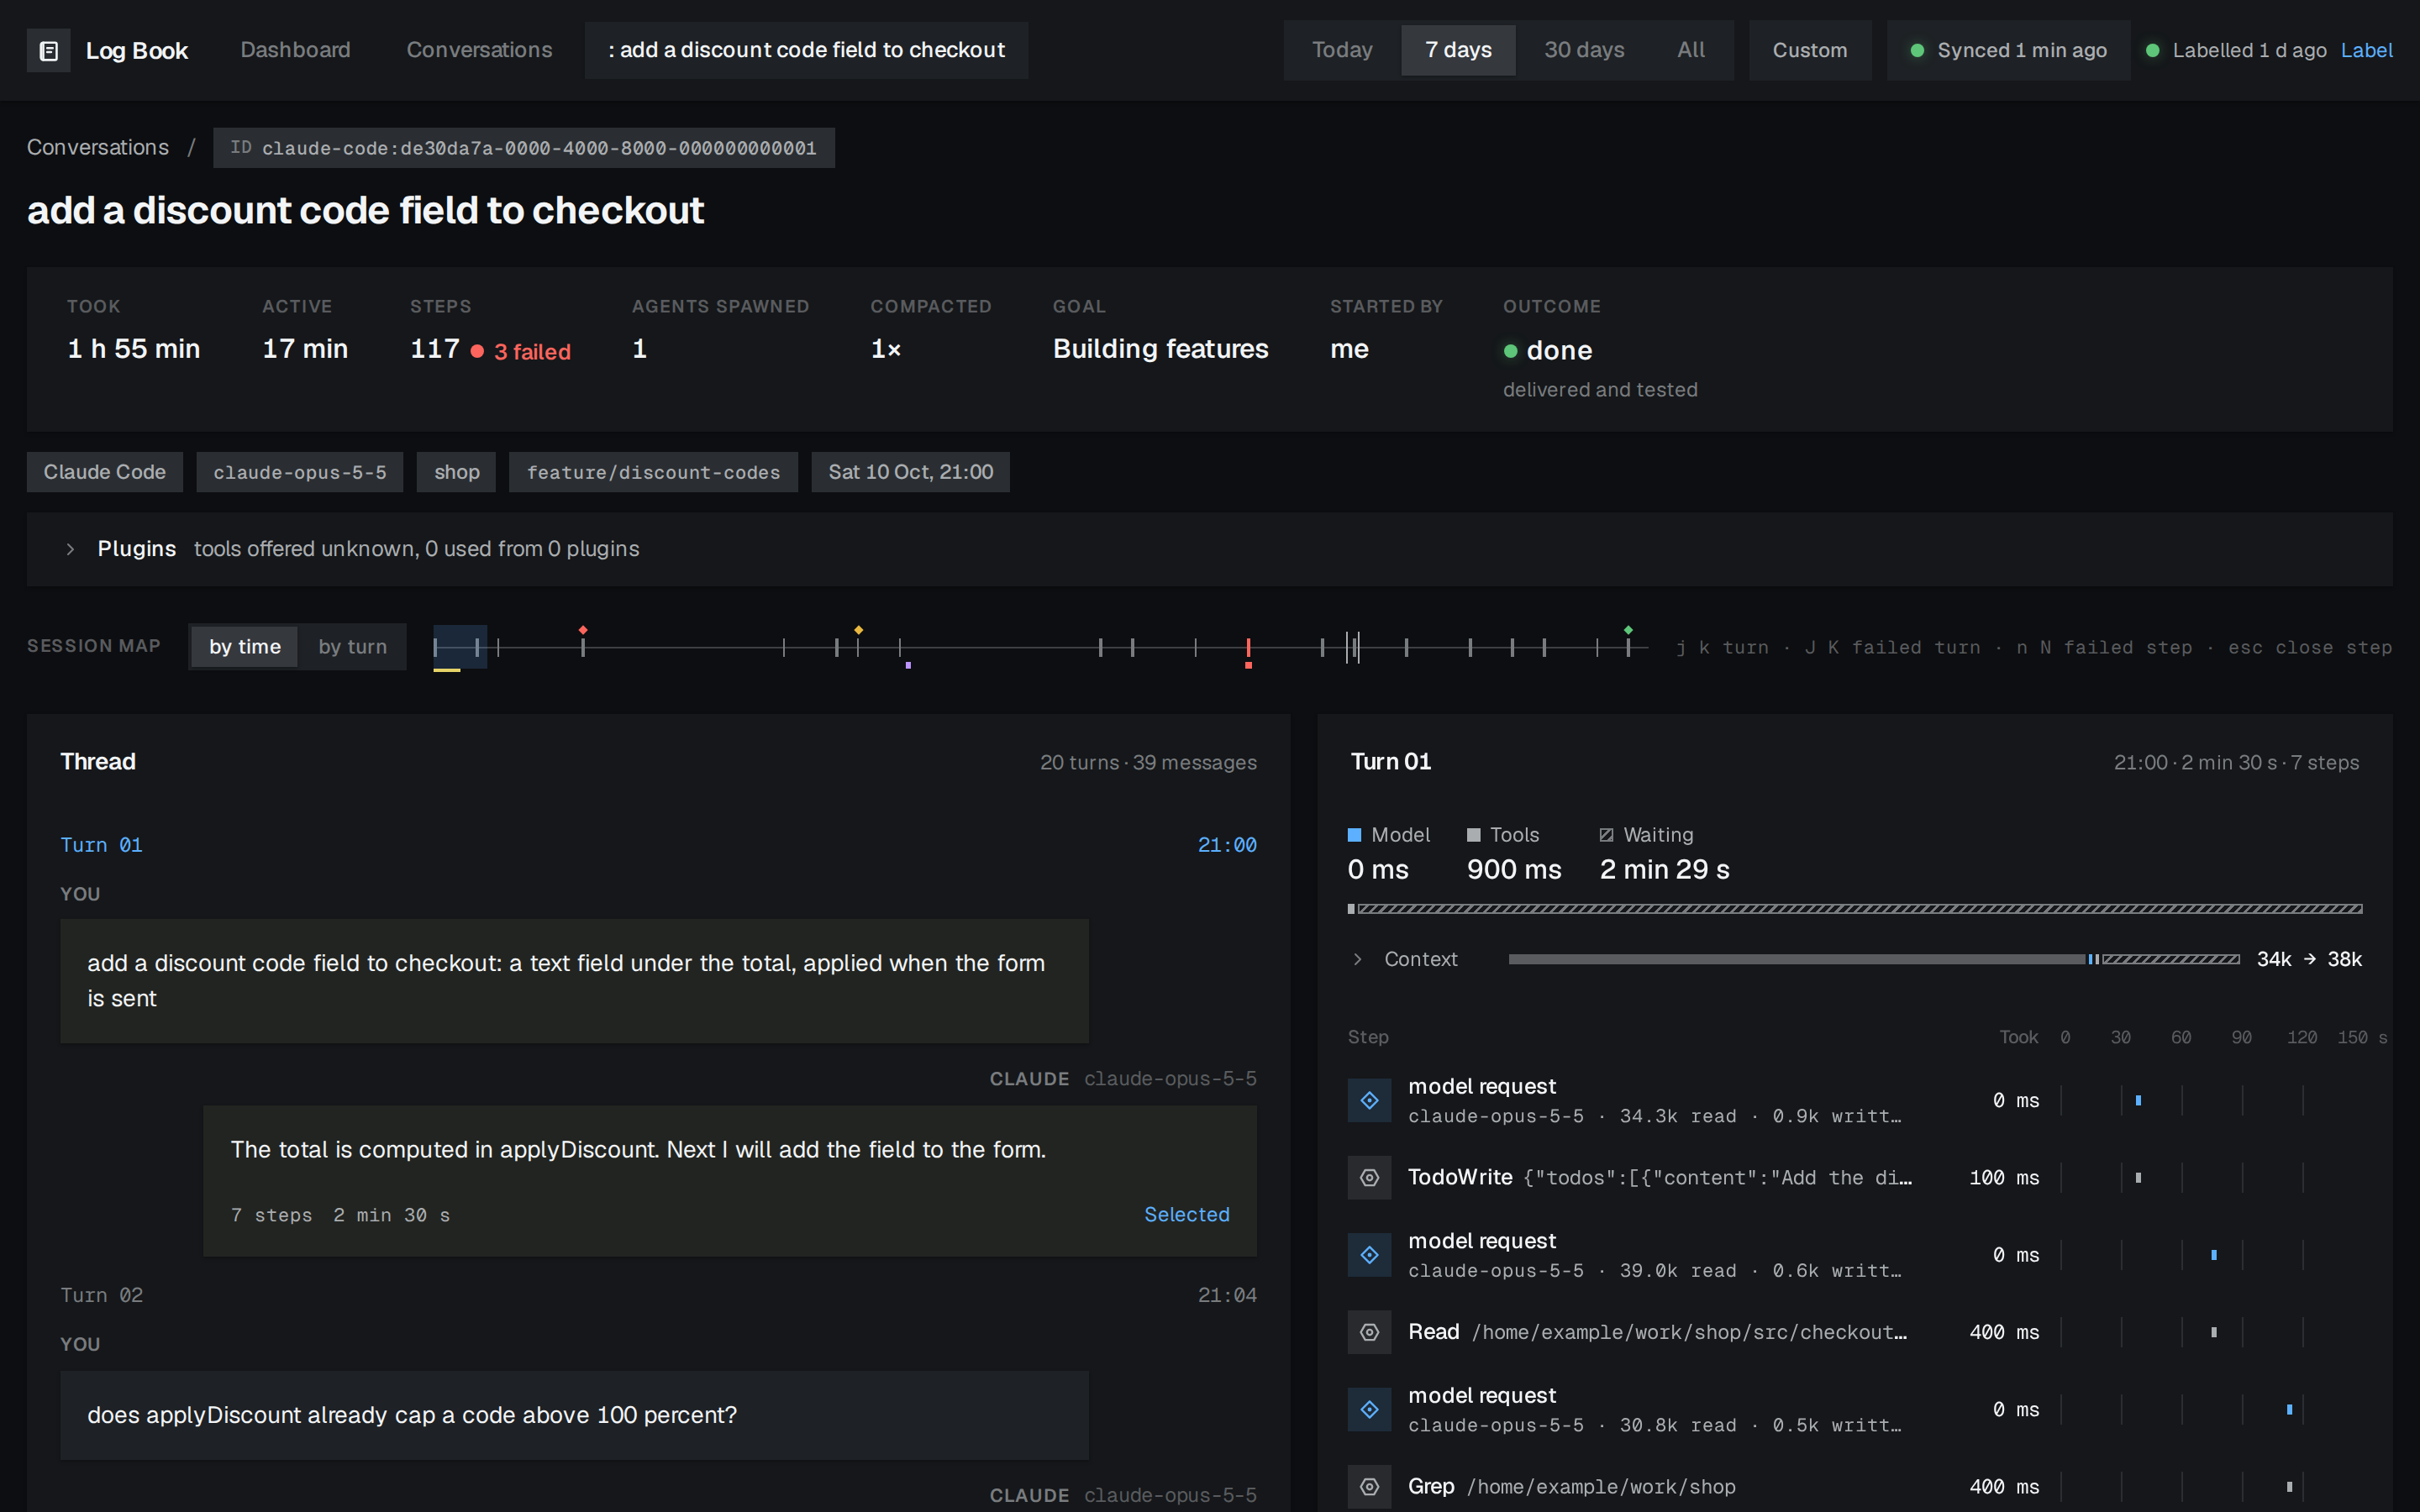The height and width of the screenshot is (1512, 2420).
Task: Click the '3 failed' steps indicator
Action: coord(521,352)
